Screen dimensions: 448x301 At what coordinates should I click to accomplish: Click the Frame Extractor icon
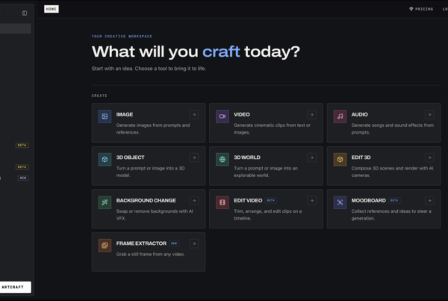coord(105,245)
